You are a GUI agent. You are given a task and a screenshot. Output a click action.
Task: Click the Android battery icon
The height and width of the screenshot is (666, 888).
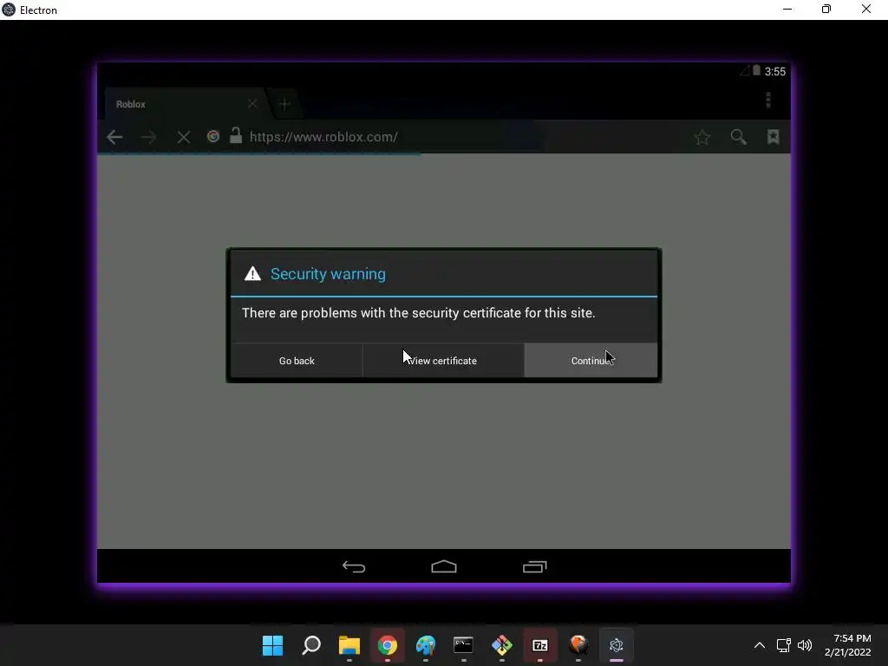click(756, 70)
